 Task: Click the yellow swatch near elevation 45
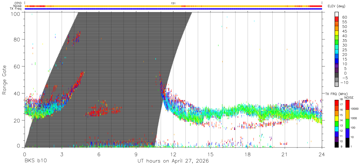337,33
